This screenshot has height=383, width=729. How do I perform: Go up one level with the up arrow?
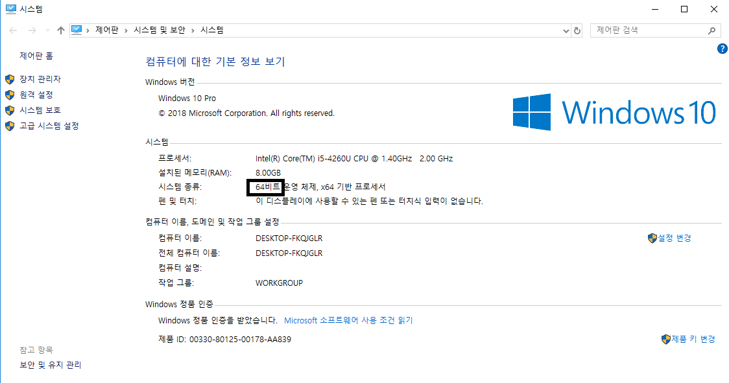coord(61,30)
